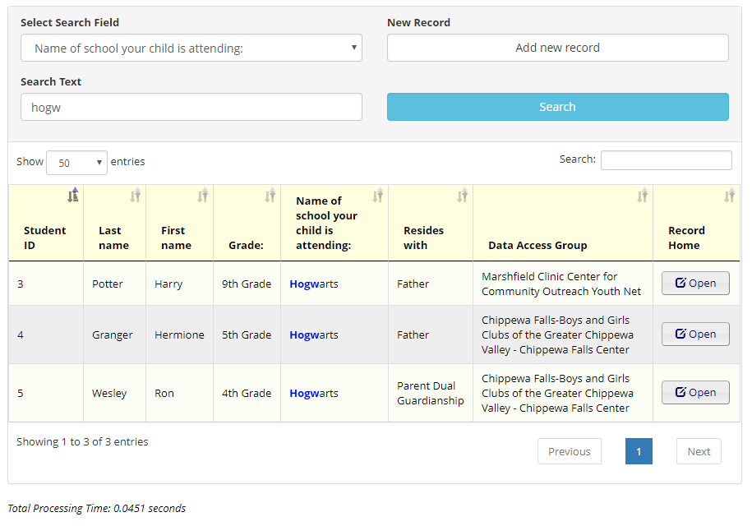Focus the Search Text field containing hogw
The height and width of the screenshot is (526, 752).
coord(191,107)
